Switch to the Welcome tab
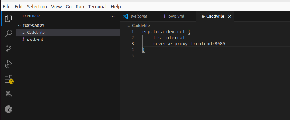 click(139, 16)
